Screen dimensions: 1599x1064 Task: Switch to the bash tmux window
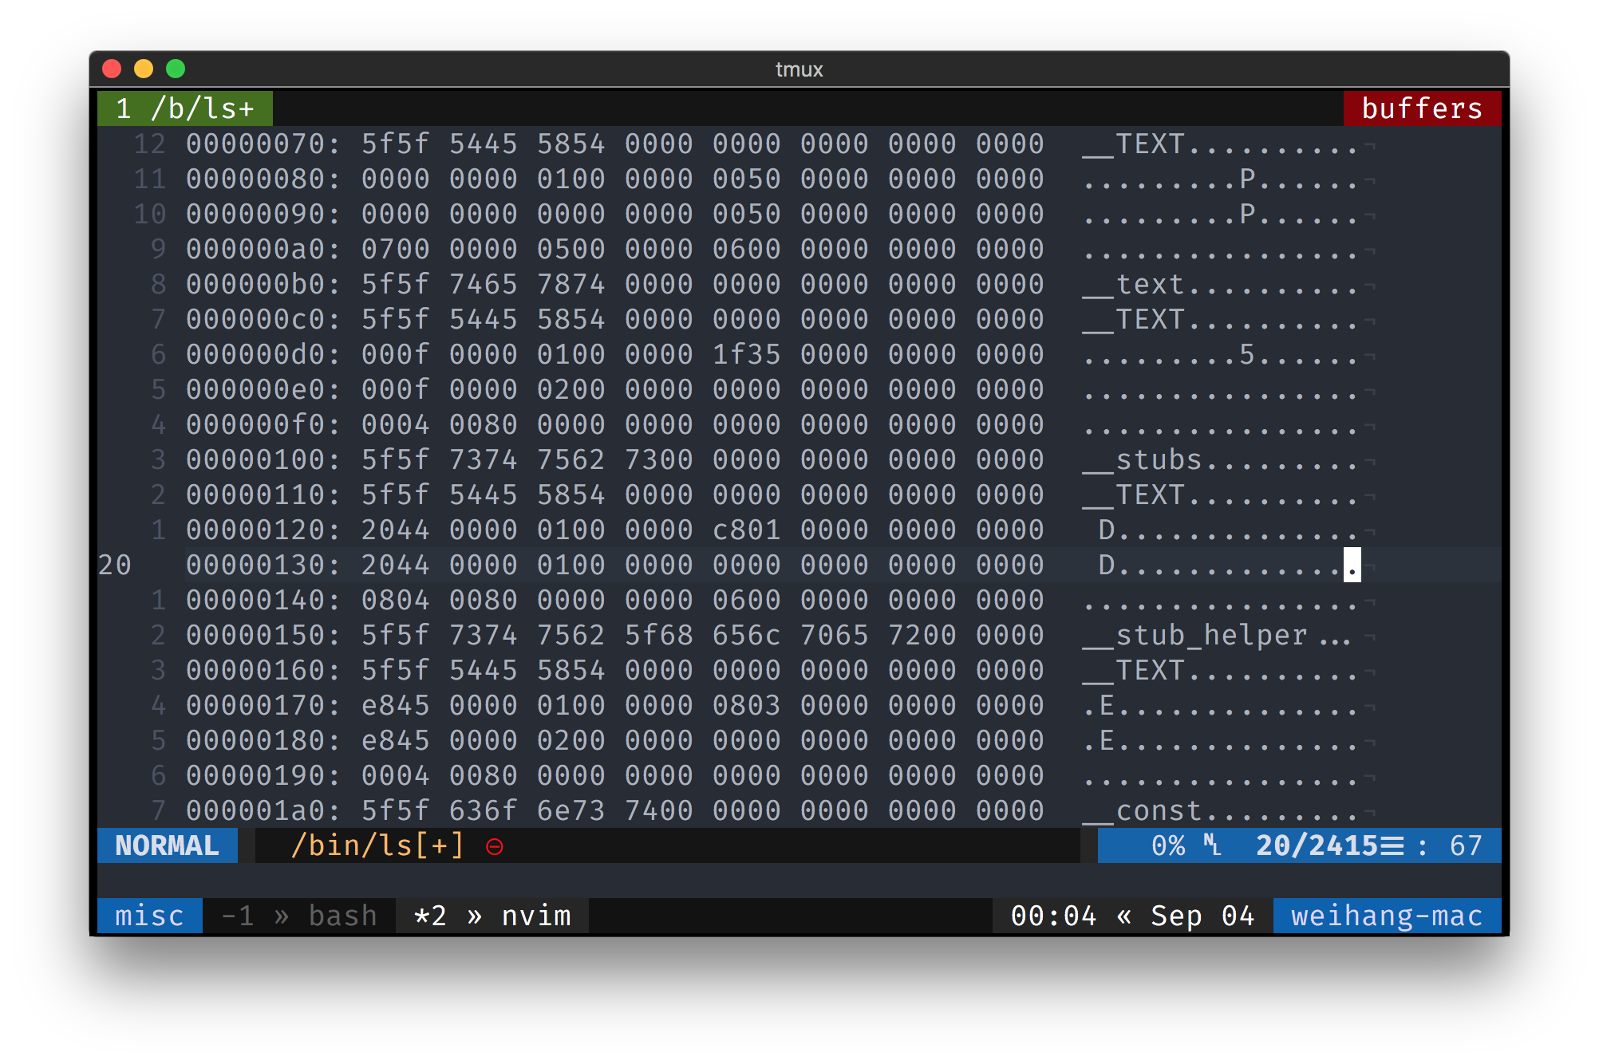coord(343,916)
